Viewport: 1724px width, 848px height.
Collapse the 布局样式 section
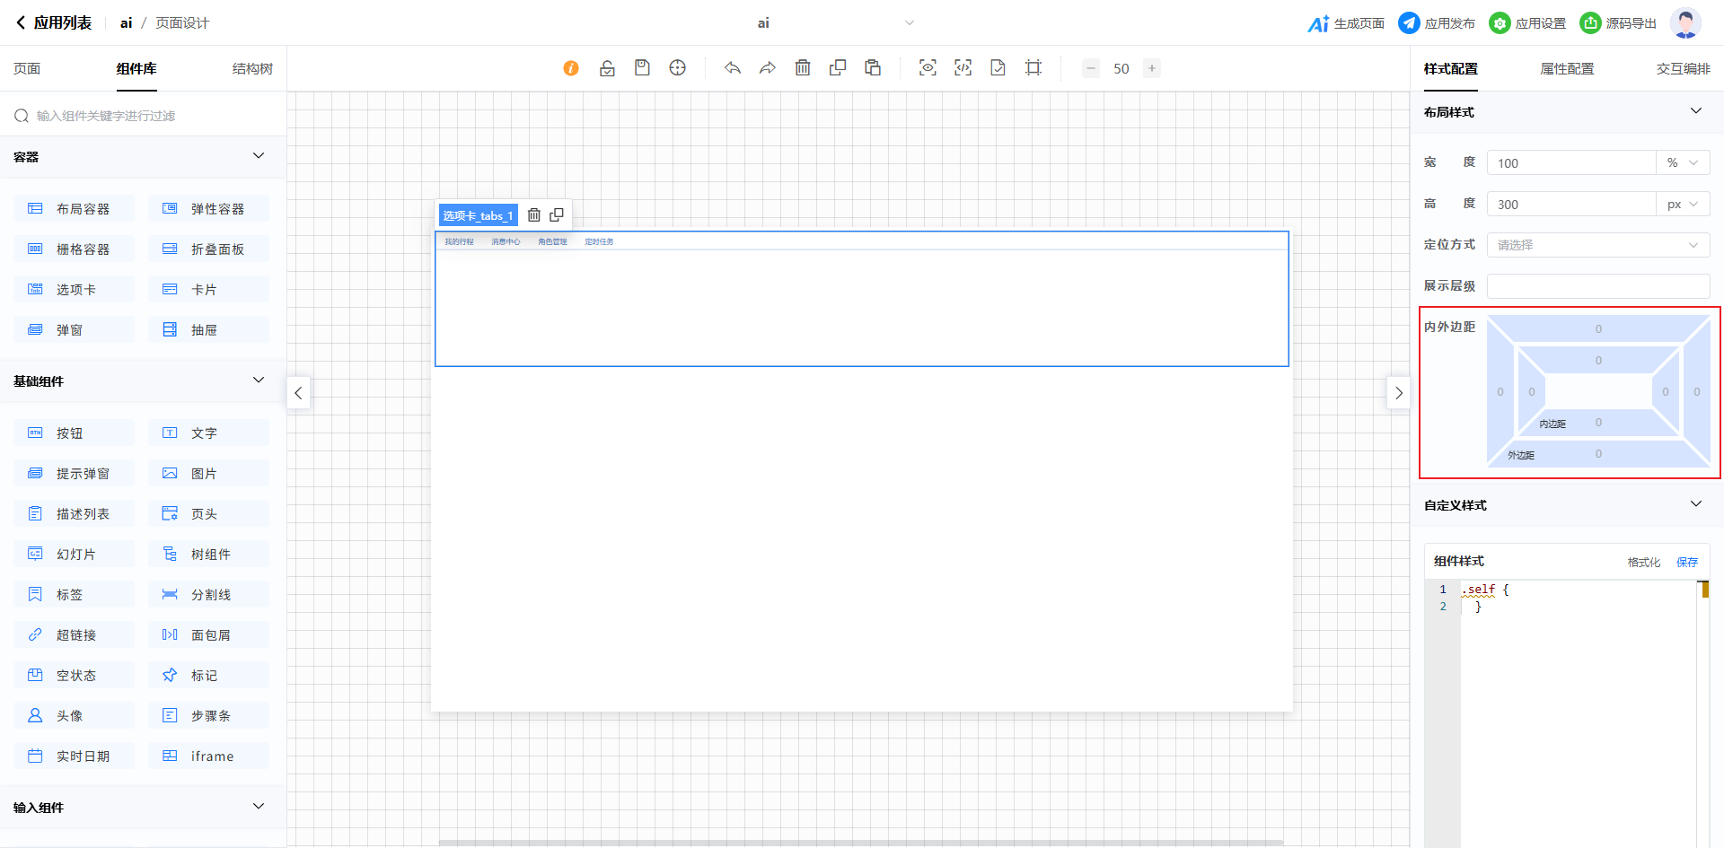[x=1695, y=111]
